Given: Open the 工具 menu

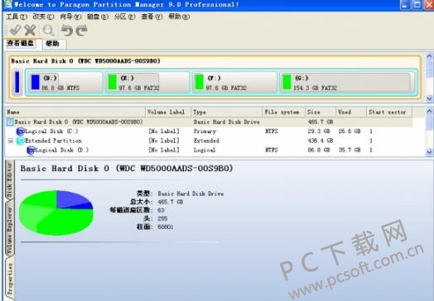Looking at the screenshot, I should click(17, 17).
